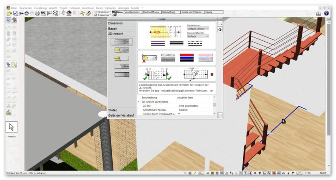
Task: Open the Geschosse menu
Action: pos(88,8)
